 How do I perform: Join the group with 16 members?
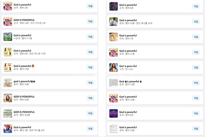(x=196, y=22)
